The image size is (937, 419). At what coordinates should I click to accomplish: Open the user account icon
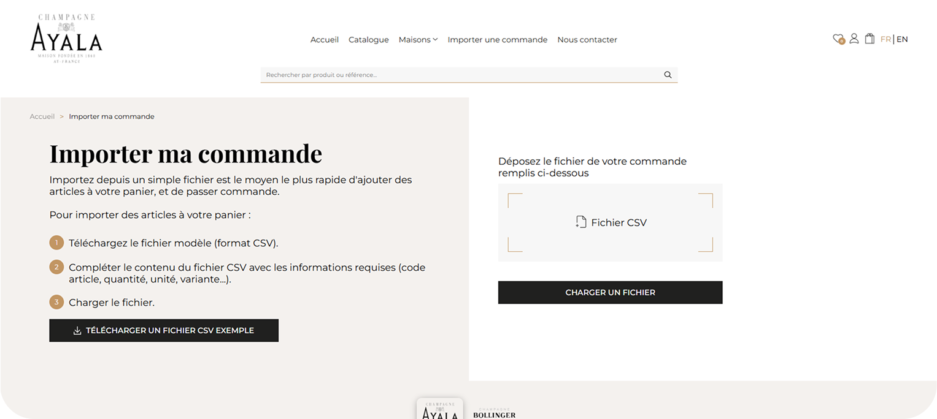click(854, 39)
